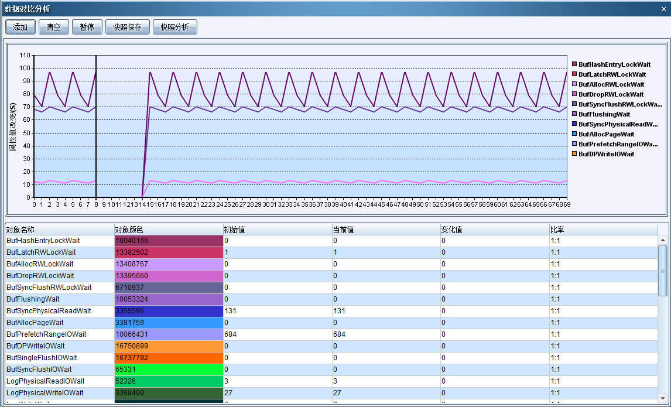This screenshot has height=407, width=671.
Task: Click BufLatchRWLockWait legend marker
Action: [574, 74]
